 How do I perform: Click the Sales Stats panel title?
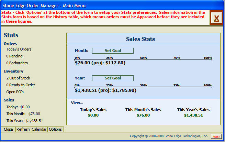tap(140, 39)
